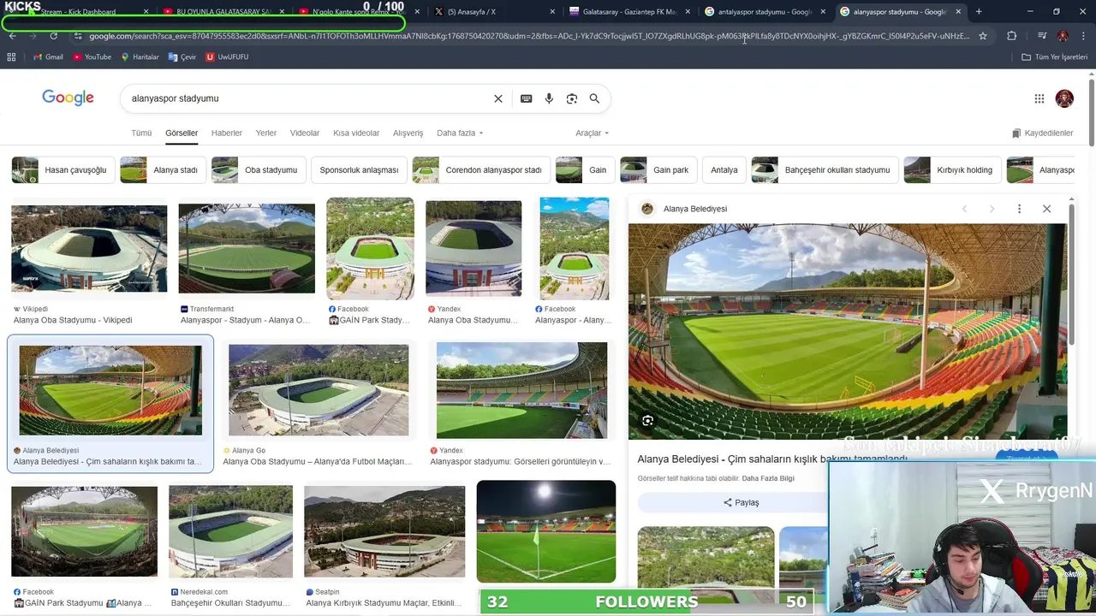Open more options menu in preview panel
1096x616 pixels.
pos(1019,209)
